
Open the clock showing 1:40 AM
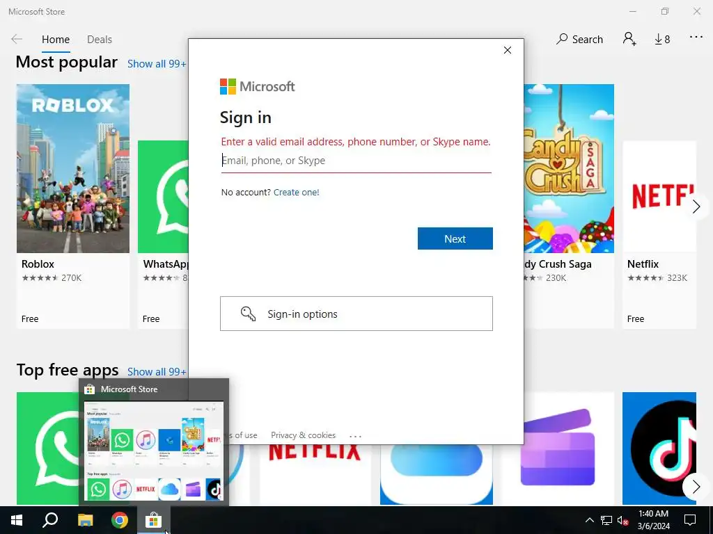(x=653, y=520)
